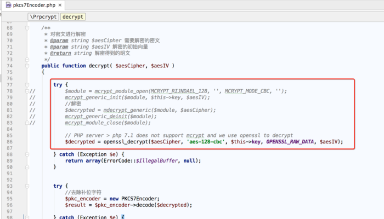Click the @return tag on line 72
This screenshot has height=219, width=384.
point(60,53)
